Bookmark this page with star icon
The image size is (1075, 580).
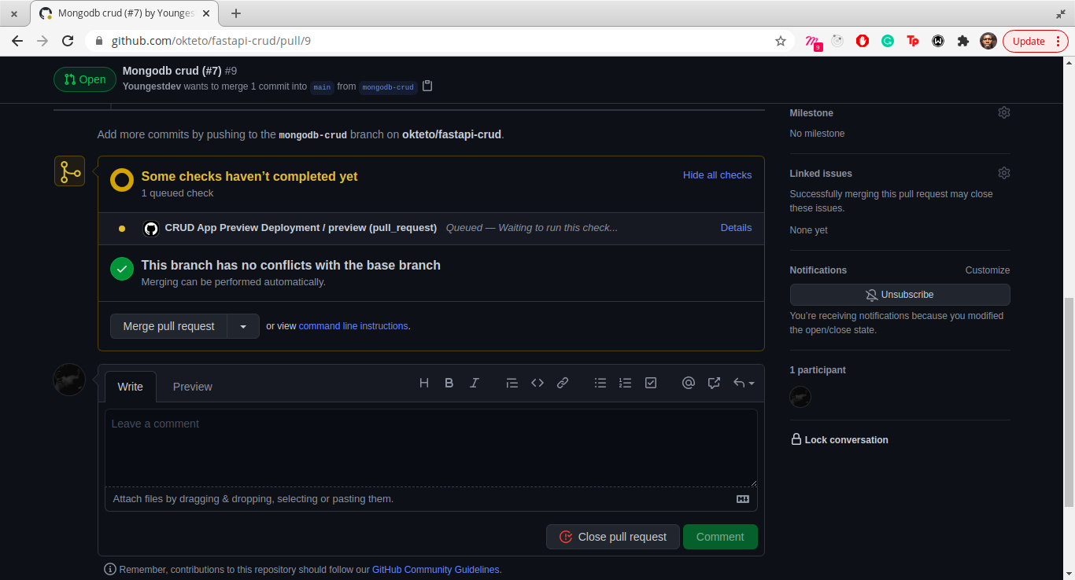pos(781,41)
